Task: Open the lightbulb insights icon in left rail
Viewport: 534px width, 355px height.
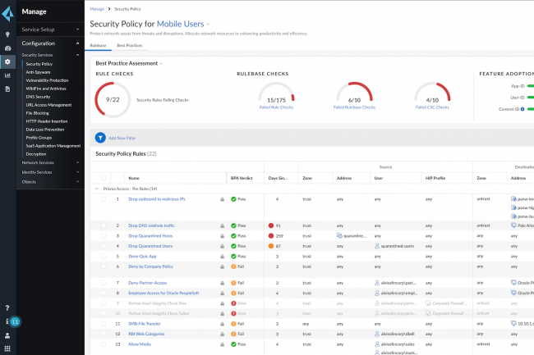Action: coord(7,34)
